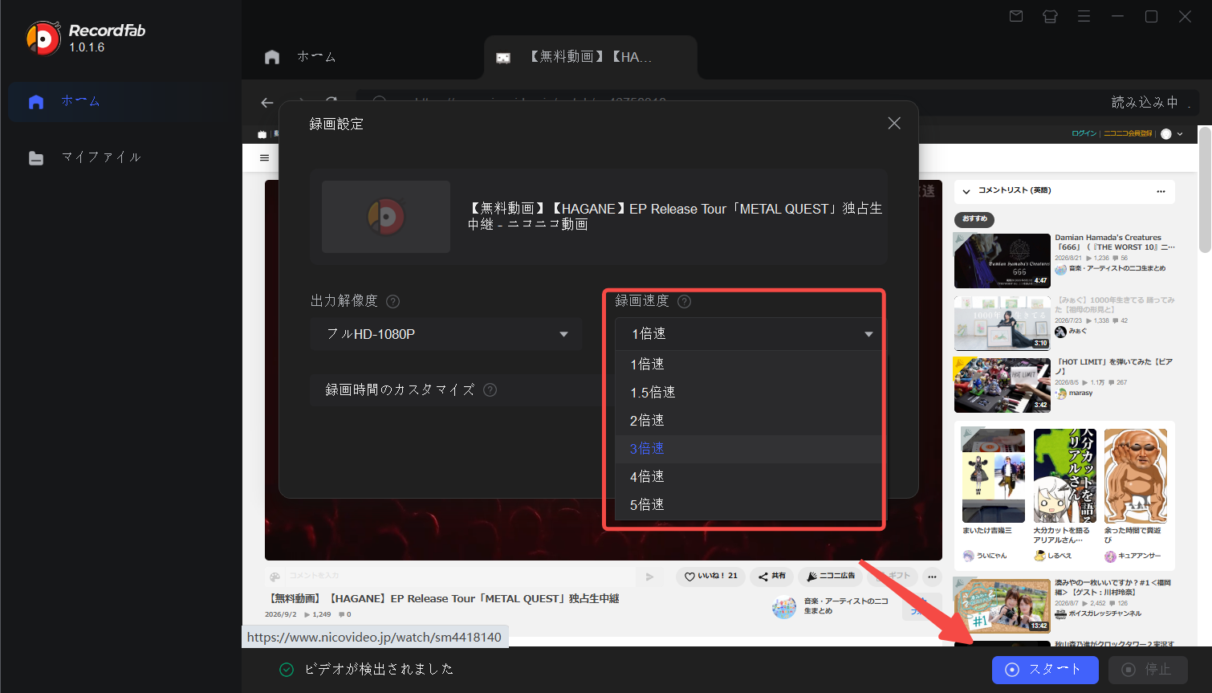Click the 停止 button

tap(1148, 670)
